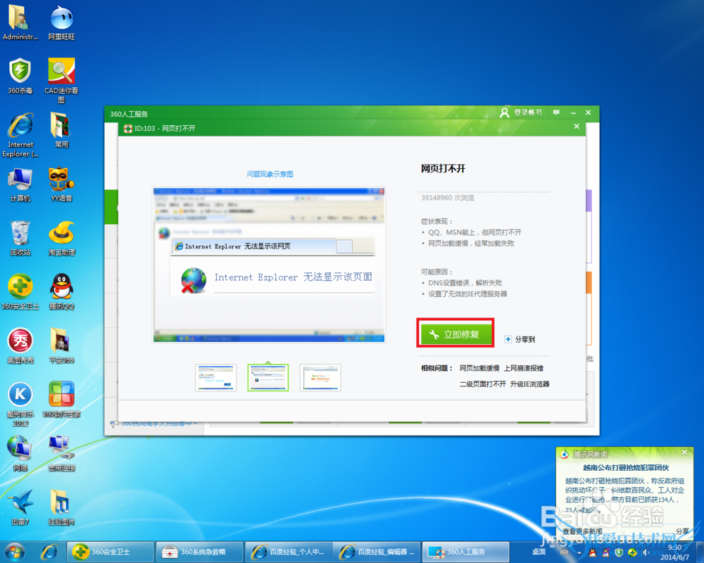Open the 360软件管家 desktop icon

click(x=61, y=400)
